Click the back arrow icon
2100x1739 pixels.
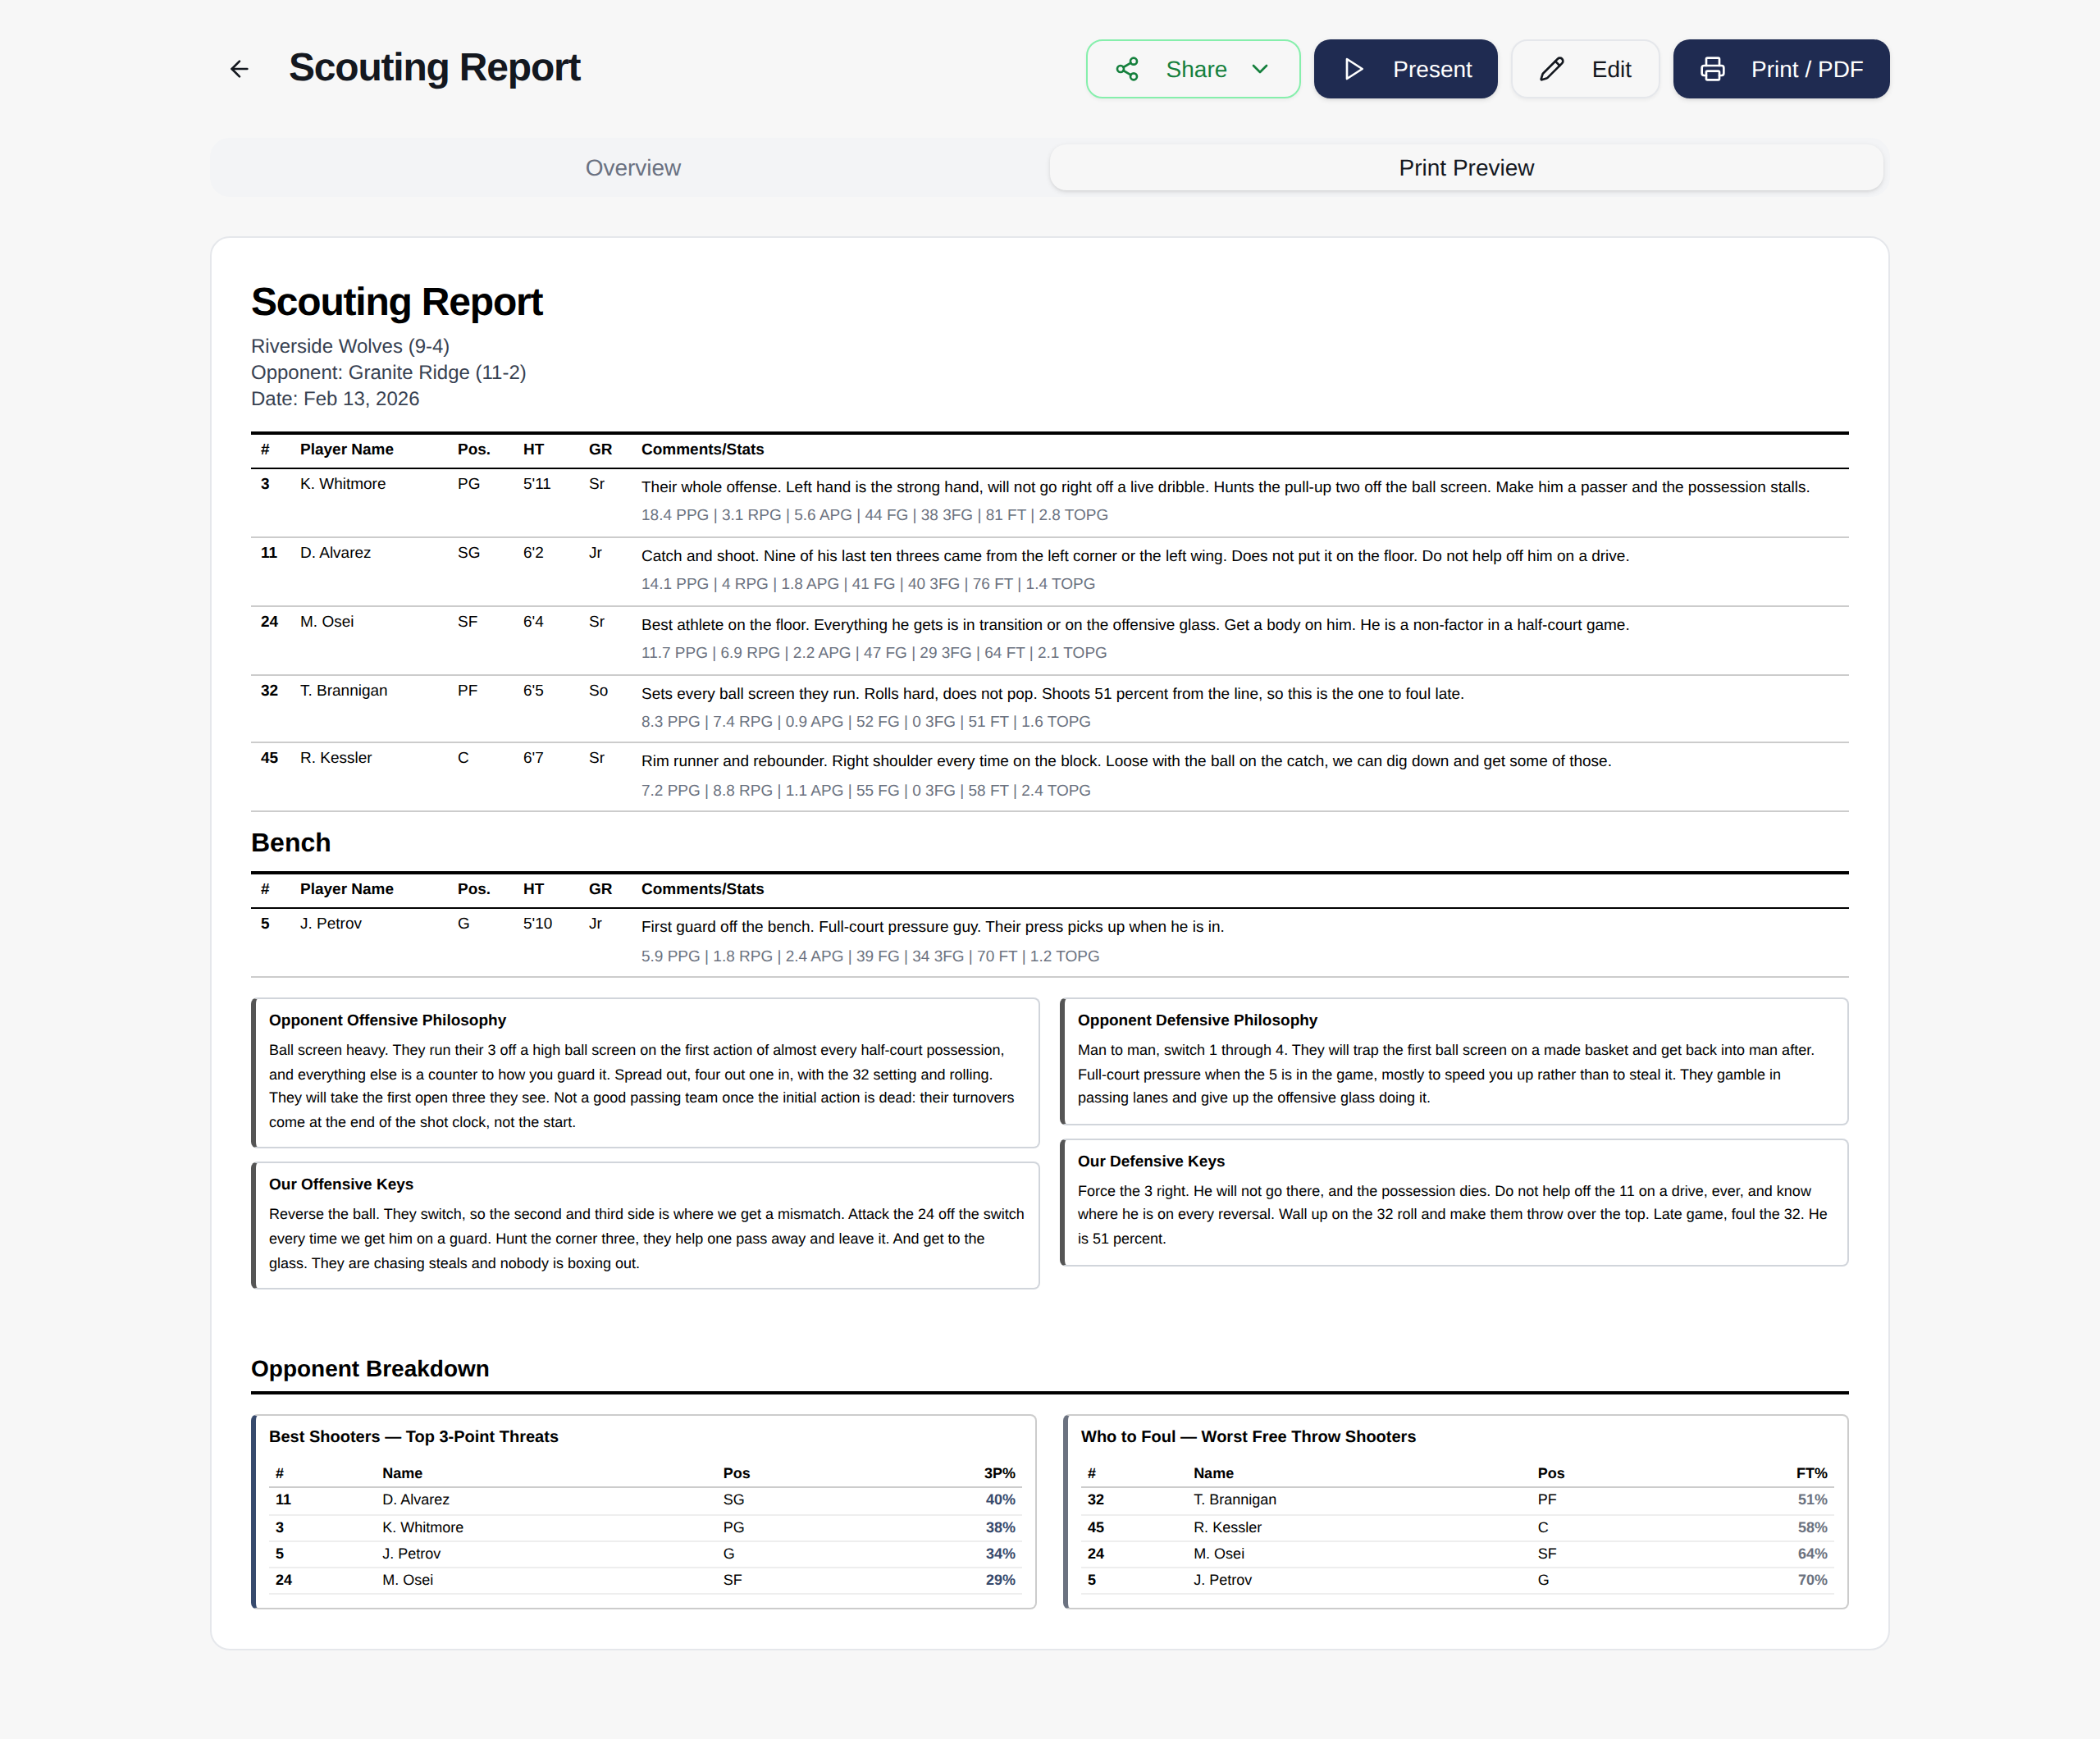tap(239, 69)
